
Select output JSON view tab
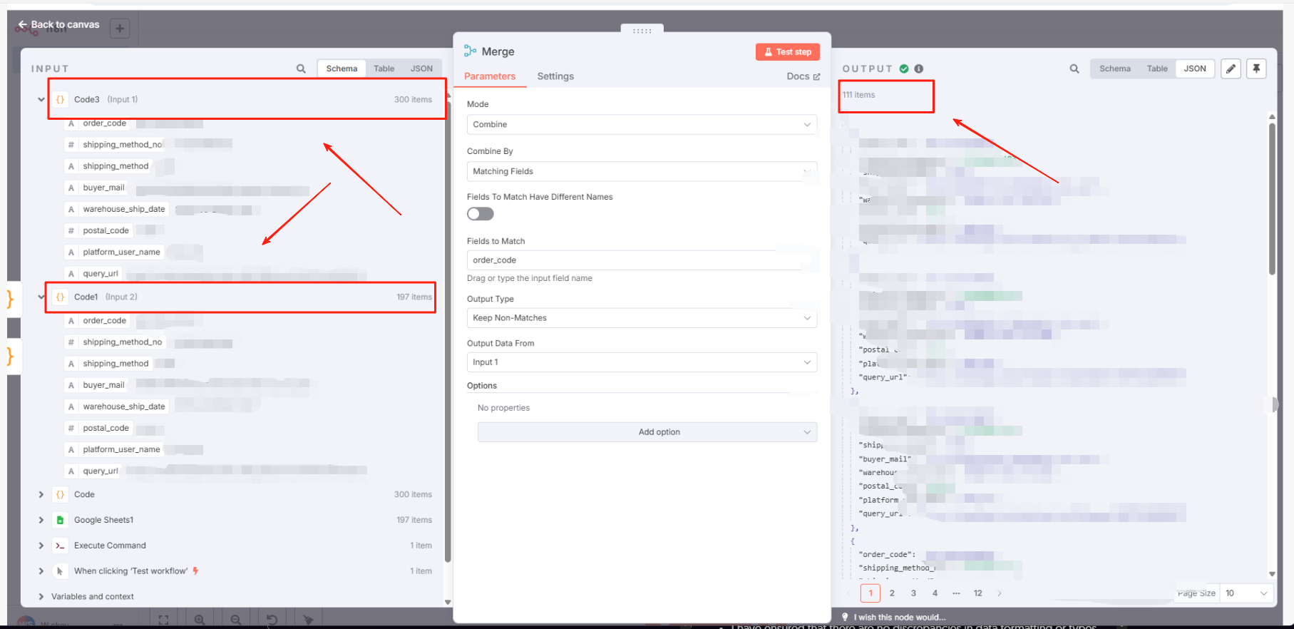click(x=1195, y=68)
